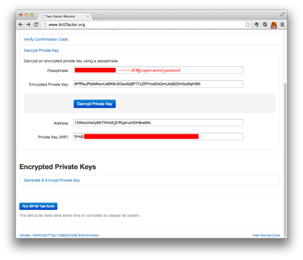303x260 pixels.
Task: Click the browser forward arrow
Action: (28, 24)
